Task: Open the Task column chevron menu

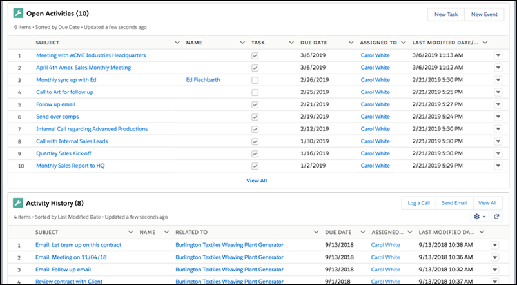Action: (291, 43)
